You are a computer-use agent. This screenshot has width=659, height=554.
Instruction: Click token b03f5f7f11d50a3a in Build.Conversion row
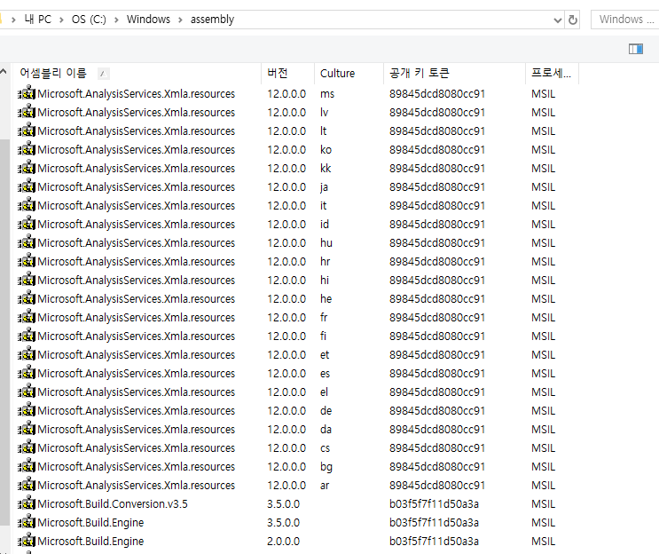pyautogui.click(x=434, y=504)
